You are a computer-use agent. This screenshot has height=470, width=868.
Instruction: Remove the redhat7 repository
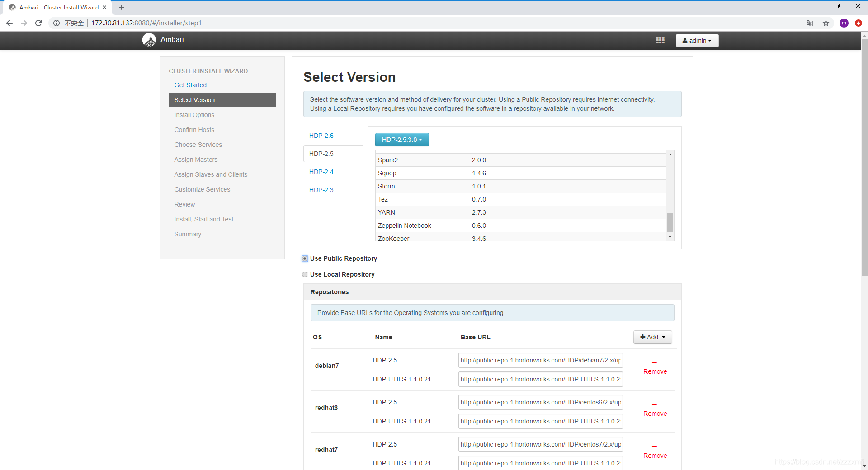click(x=655, y=456)
